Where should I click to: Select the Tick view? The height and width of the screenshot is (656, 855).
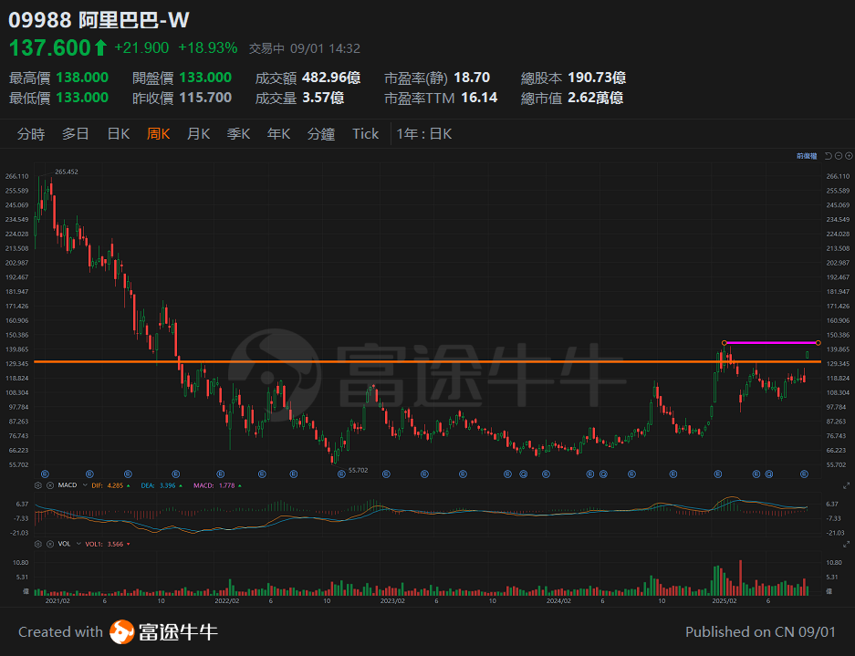click(365, 133)
